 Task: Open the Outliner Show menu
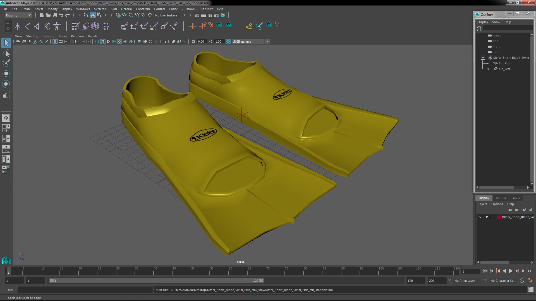496,22
